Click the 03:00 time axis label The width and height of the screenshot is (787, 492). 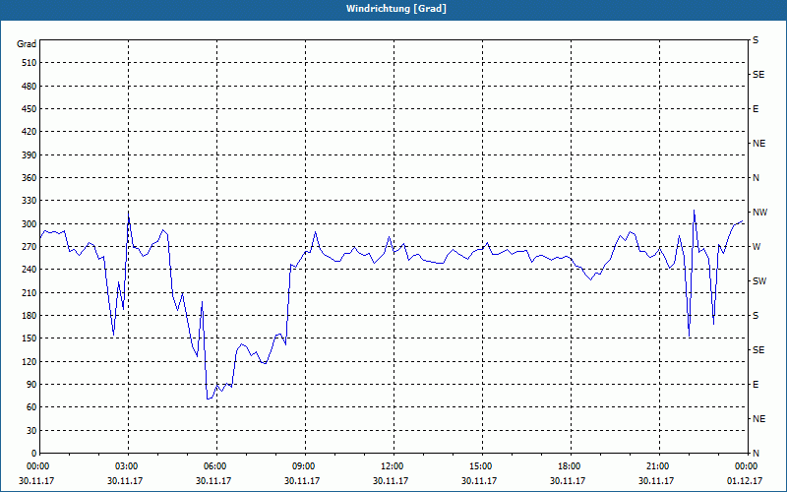tap(128, 465)
